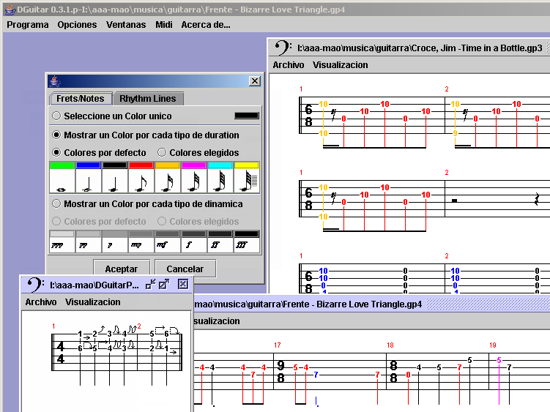Open the Midi menu

(x=164, y=25)
